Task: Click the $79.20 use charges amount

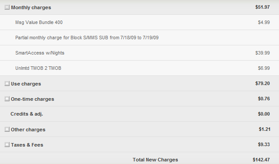Action: [262, 83]
